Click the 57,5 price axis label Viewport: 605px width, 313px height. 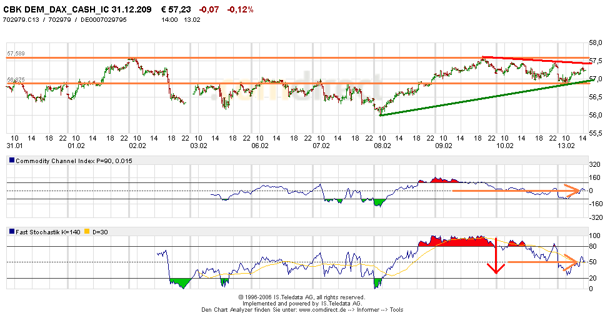pyautogui.click(x=596, y=61)
